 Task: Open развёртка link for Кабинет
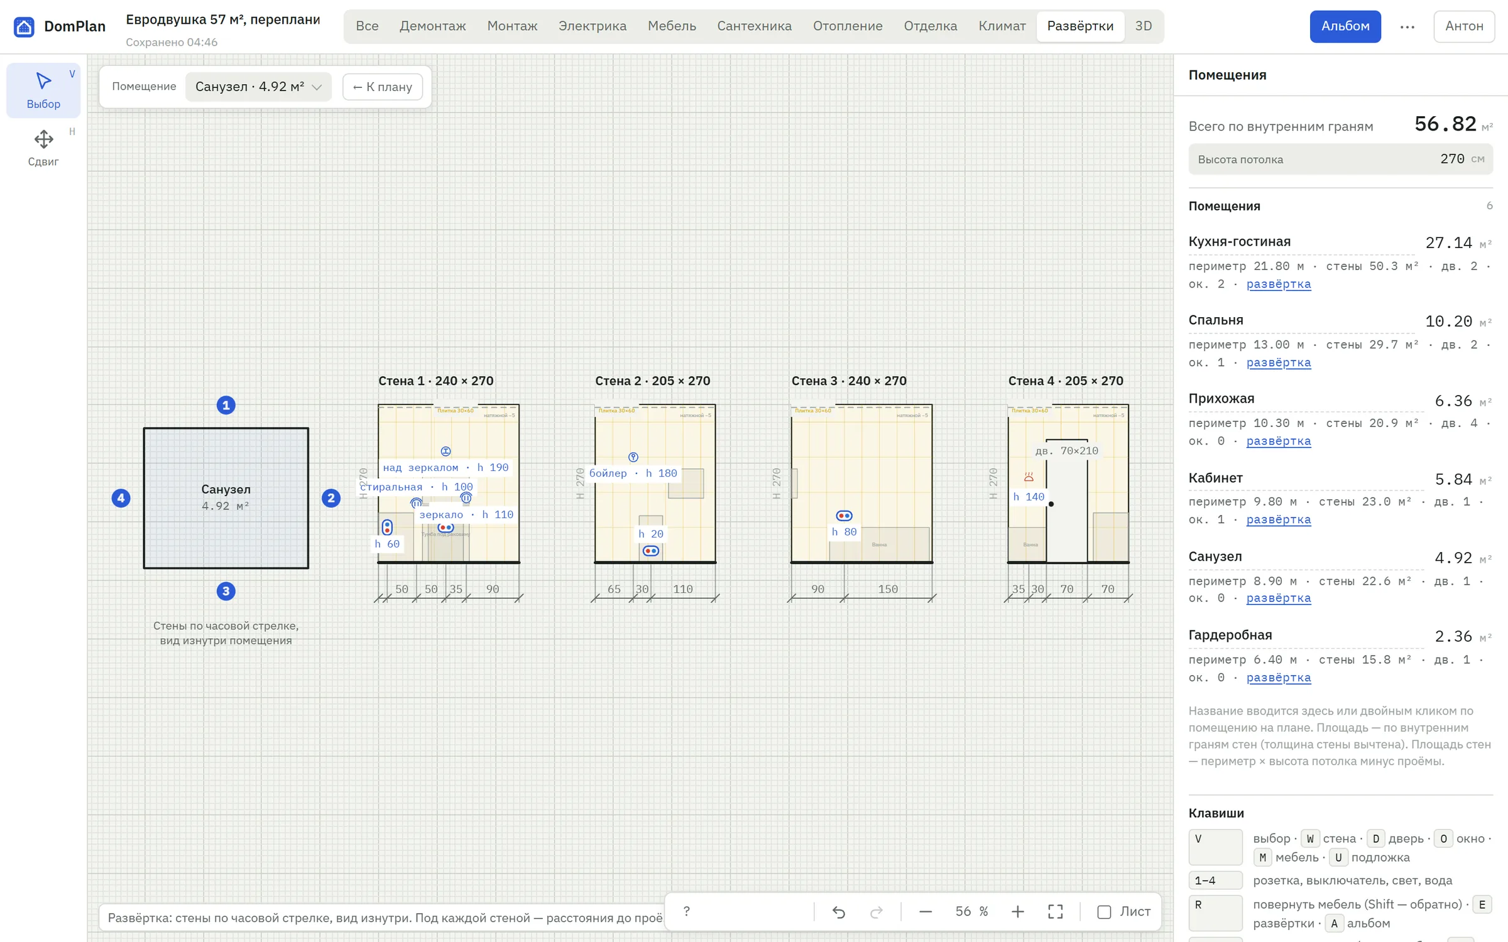pyautogui.click(x=1279, y=519)
